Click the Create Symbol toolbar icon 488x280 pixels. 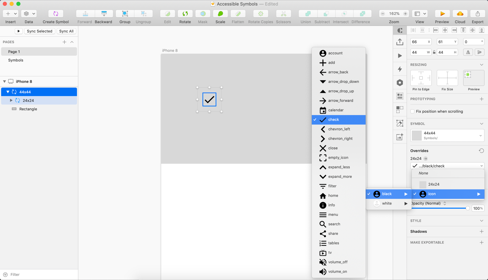click(x=55, y=13)
